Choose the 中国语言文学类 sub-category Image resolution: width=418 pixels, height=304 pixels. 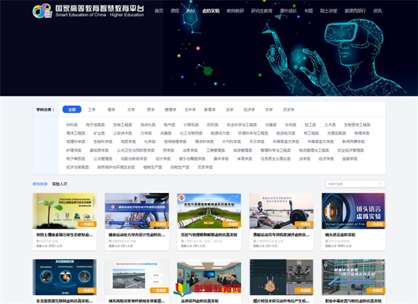pyautogui.click(x=320, y=142)
